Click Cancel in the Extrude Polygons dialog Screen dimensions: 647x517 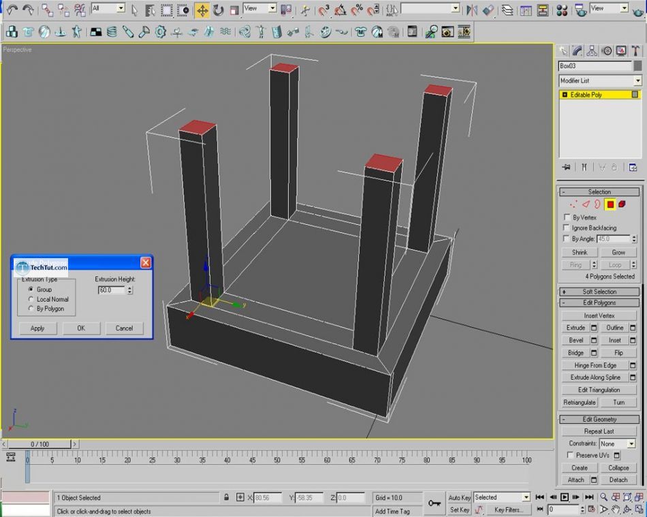click(124, 328)
